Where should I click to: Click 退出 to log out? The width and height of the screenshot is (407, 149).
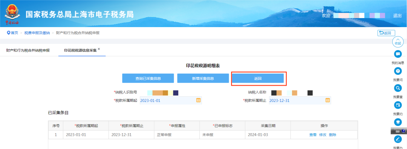[x=398, y=15]
